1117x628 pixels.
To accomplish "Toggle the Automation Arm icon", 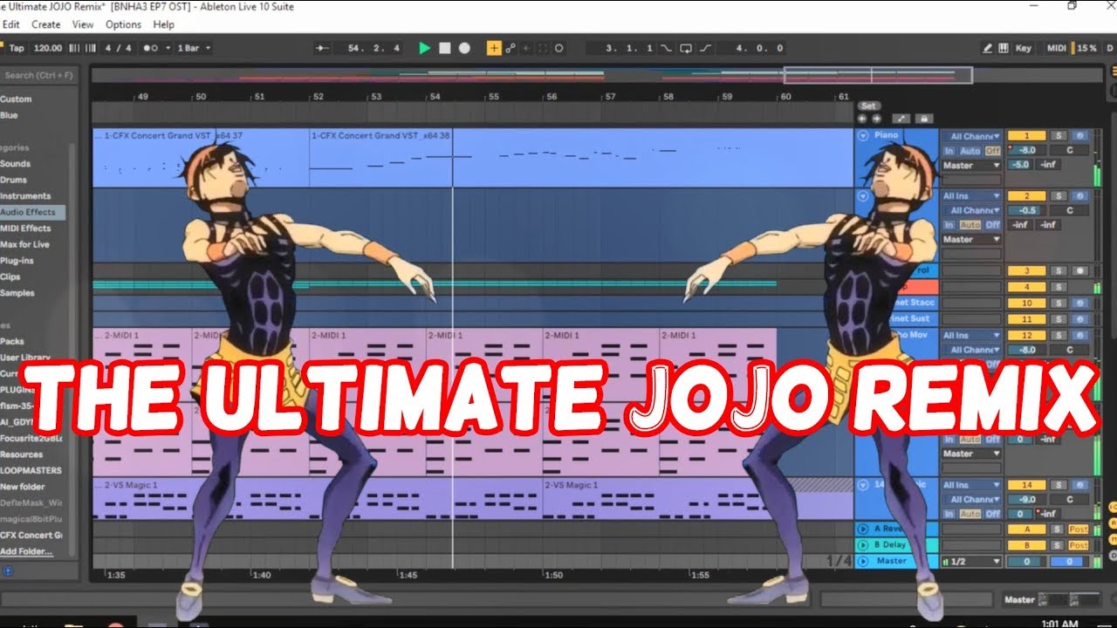I will (511, 48).
